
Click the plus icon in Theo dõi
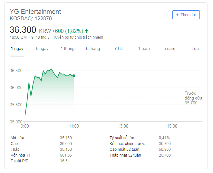(x=177, y=15)
